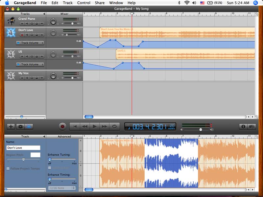This screenshot has height=197, width=263.
Task: Click the Don't Love You No More audio region
Action: coord(177,33)
